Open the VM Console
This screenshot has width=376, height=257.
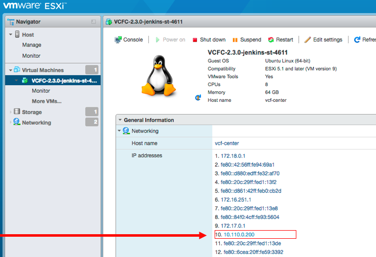(x=129, y=40)
